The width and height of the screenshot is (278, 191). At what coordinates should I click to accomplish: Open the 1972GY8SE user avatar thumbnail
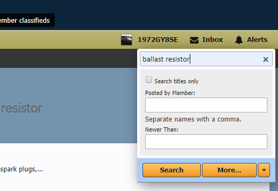click(x=127, y=40)
